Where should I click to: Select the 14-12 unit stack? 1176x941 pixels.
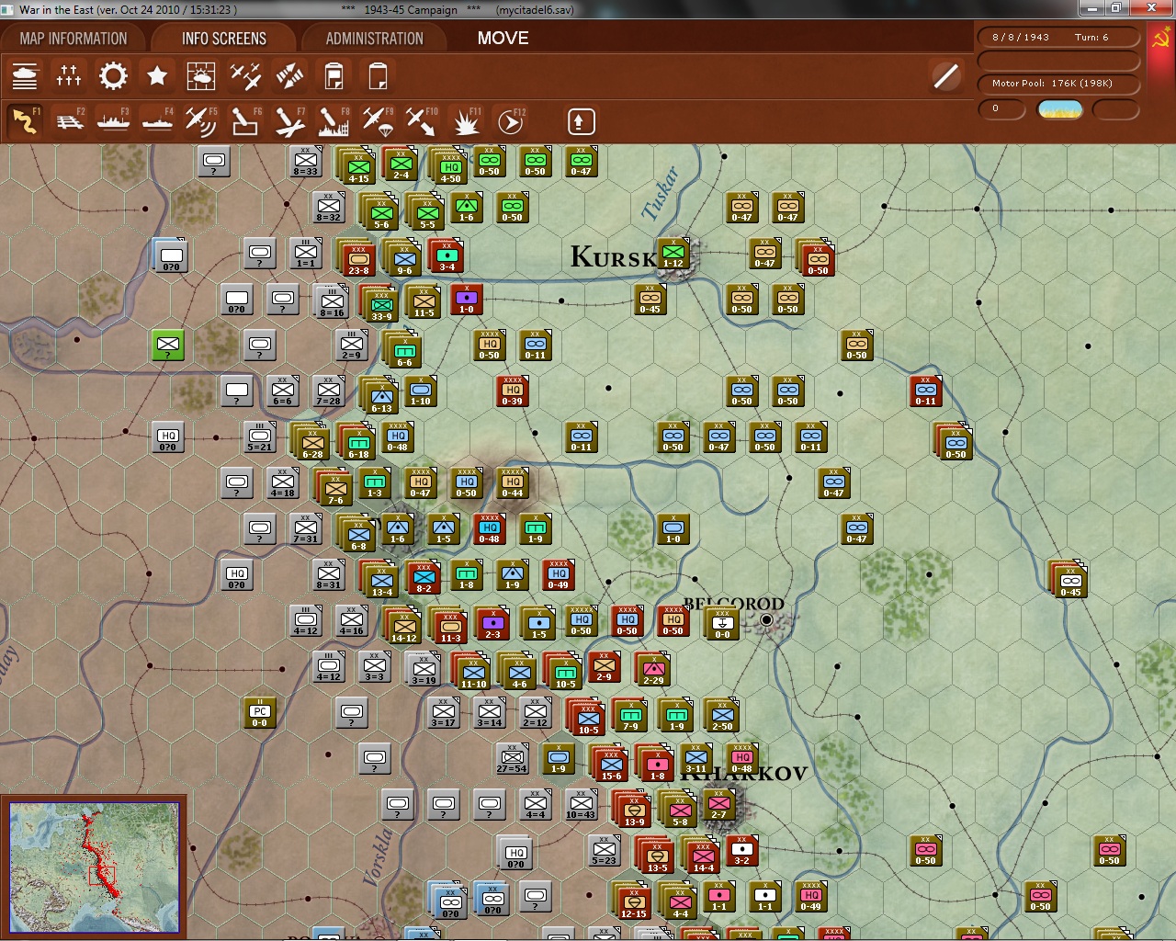tap(403, 627)
